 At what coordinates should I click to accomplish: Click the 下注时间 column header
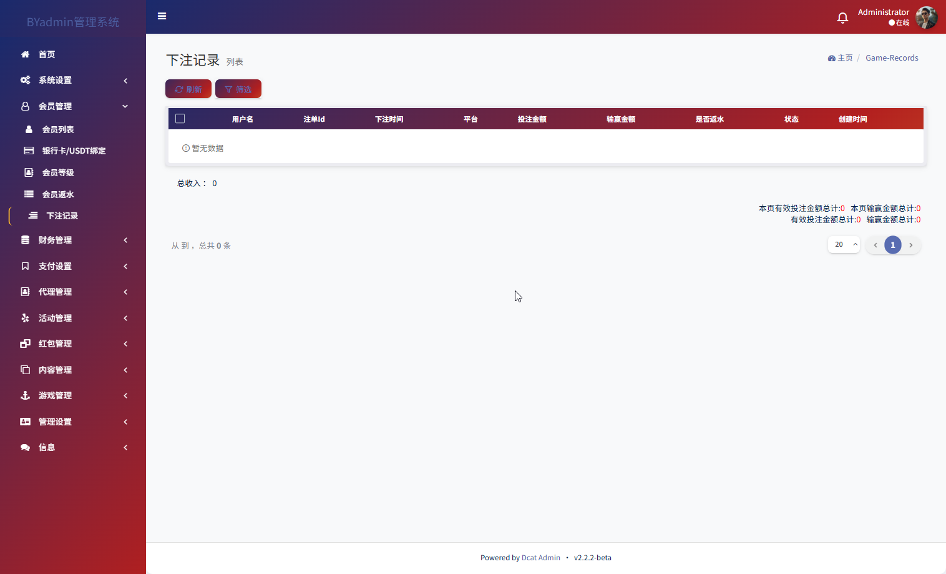tap(389, 119)
